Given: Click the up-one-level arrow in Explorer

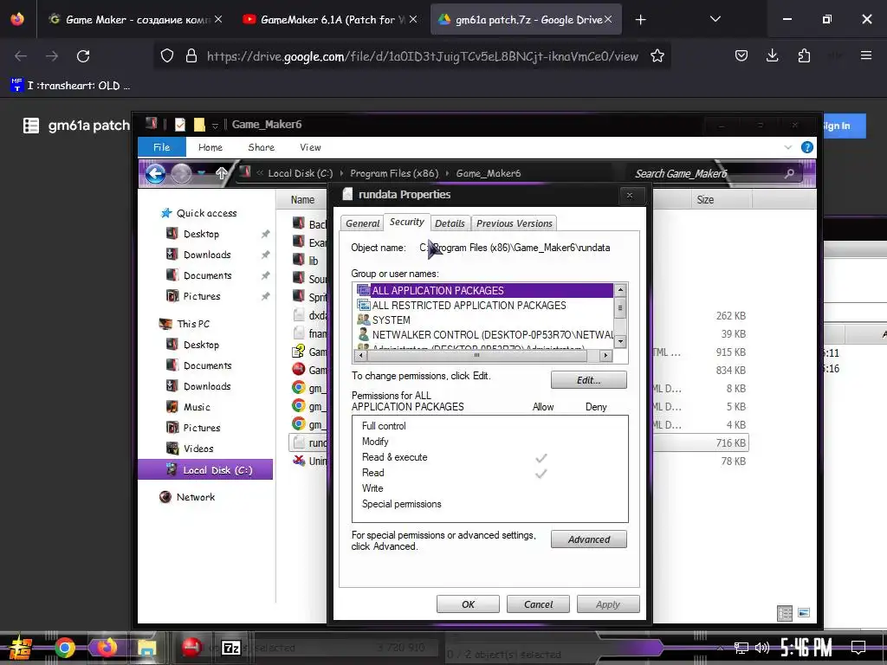Looking at the screenshot, I should tap(222, 173).
